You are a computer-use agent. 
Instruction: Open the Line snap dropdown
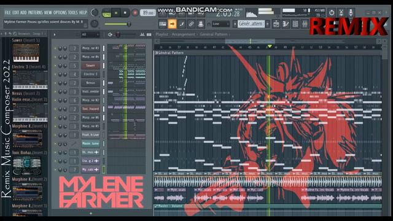[x=220, y=24]
